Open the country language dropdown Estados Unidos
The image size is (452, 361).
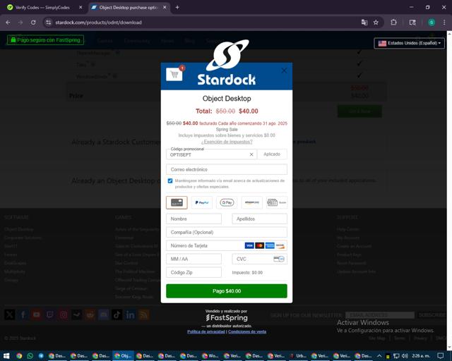click(x=410, y=43)
